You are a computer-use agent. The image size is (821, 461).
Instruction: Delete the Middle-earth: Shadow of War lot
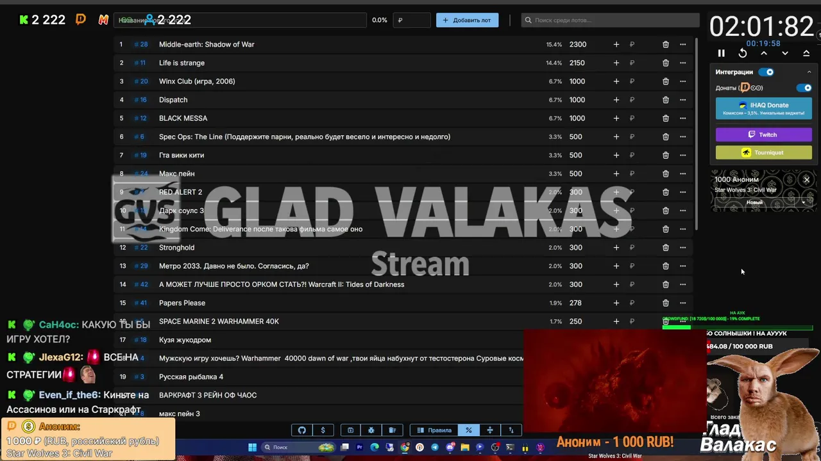(x=665, y=44)
